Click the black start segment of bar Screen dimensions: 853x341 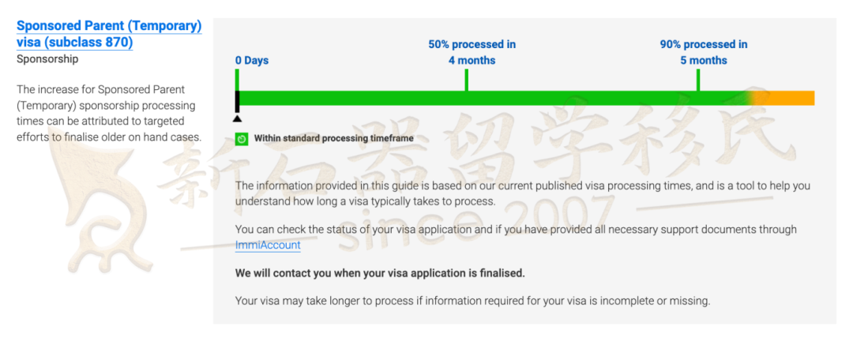coord(237,102)
